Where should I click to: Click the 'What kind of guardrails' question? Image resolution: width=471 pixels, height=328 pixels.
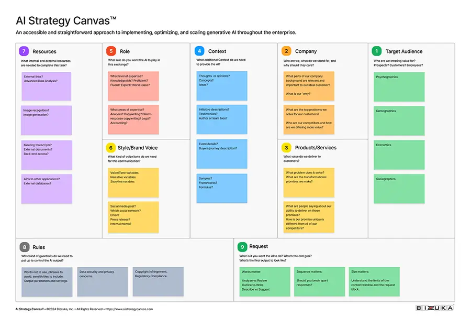point(47,258)
